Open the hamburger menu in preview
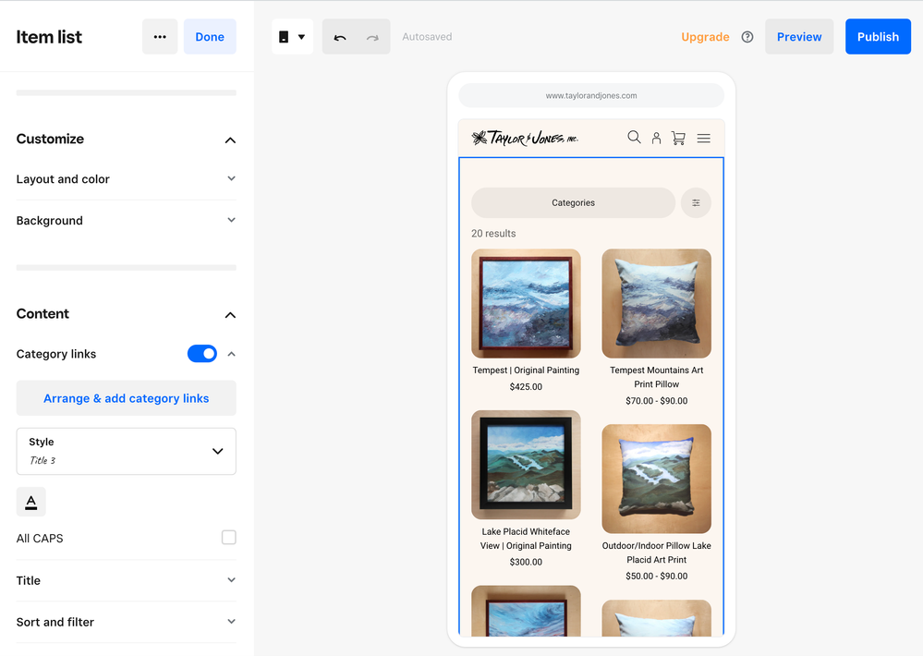The height and width of the screenshot is (656, 923). (703, 138)
